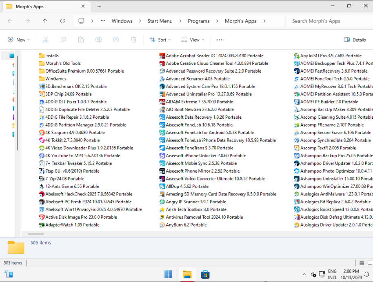This screenshot has height=282, width=373.
Task: Click the Paste clipboard icon
Action: point(81,40)
